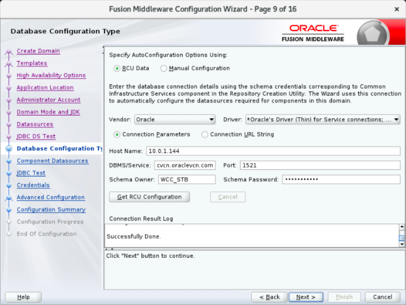The image size is (406, 305).
Task: Go back with the Back button
Action: pyautogui.click(x=269, y=297)
